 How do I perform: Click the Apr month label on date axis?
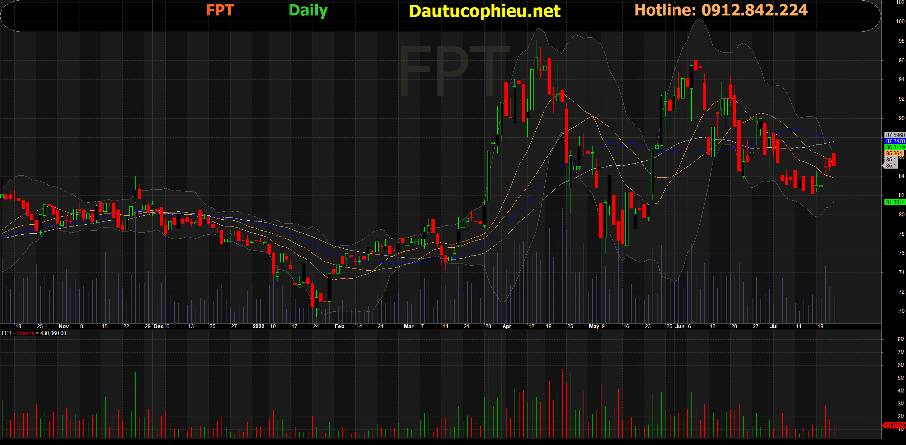point(507,326)
